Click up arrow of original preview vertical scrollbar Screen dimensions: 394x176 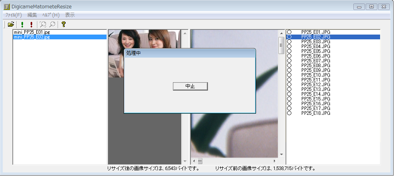coord(281,33)
